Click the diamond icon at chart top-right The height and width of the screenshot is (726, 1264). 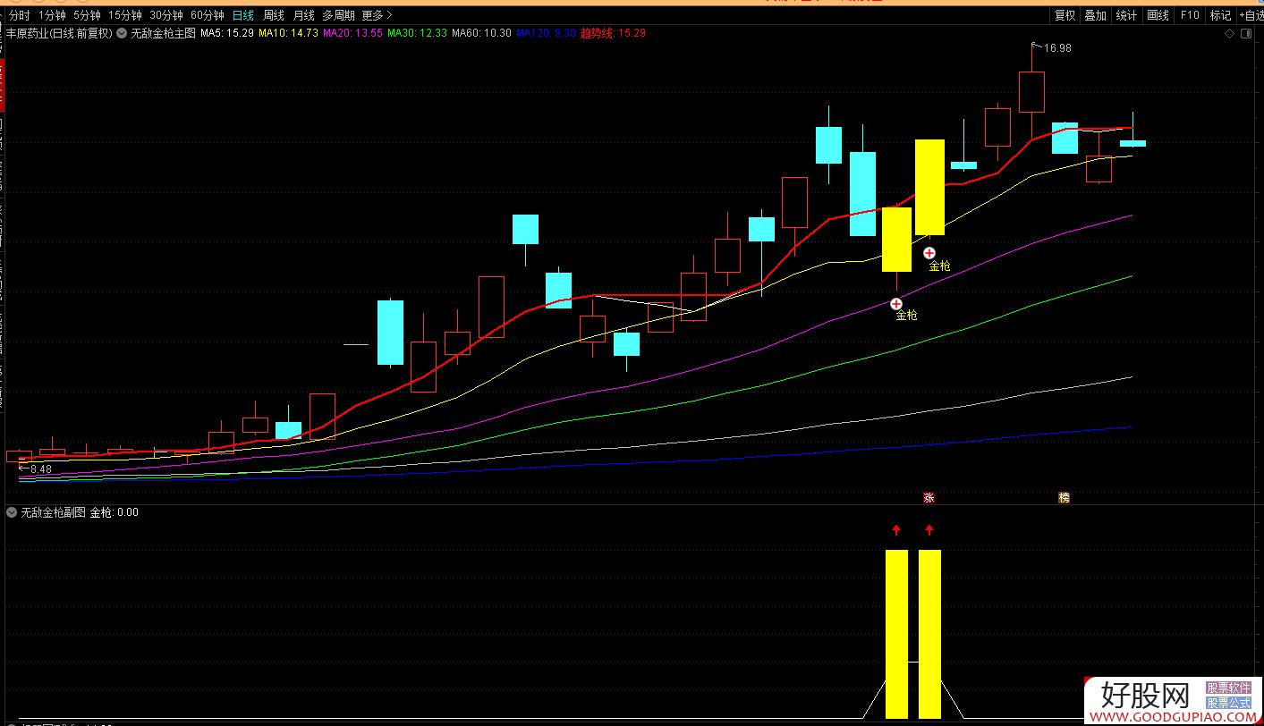(1230, 34)
